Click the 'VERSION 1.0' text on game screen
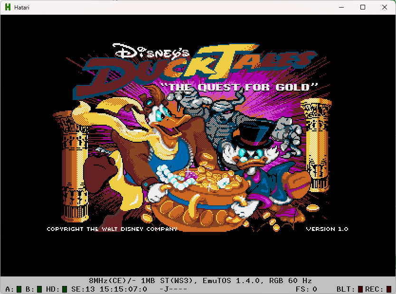This screenshot has width=396, height=294. [x=327, y=229]
